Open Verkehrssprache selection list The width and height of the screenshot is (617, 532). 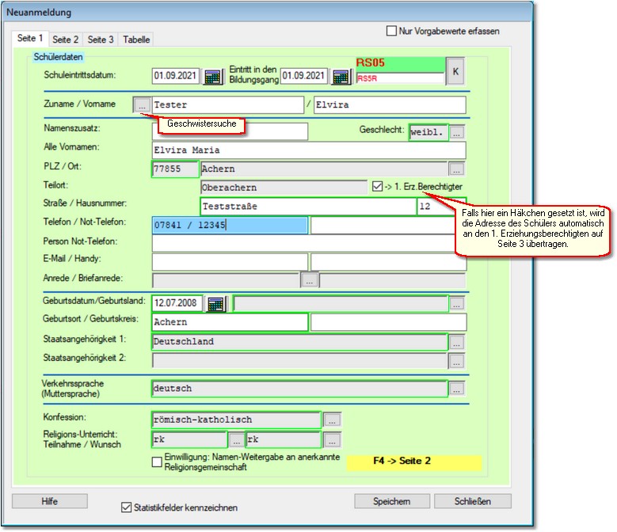tap(456, 389)
